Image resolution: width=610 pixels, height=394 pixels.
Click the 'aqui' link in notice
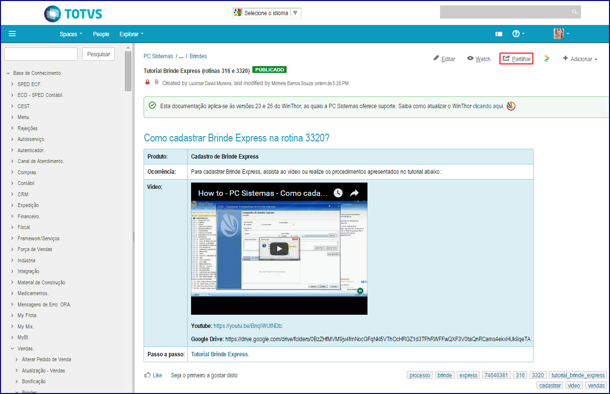(x=498, y=106)
